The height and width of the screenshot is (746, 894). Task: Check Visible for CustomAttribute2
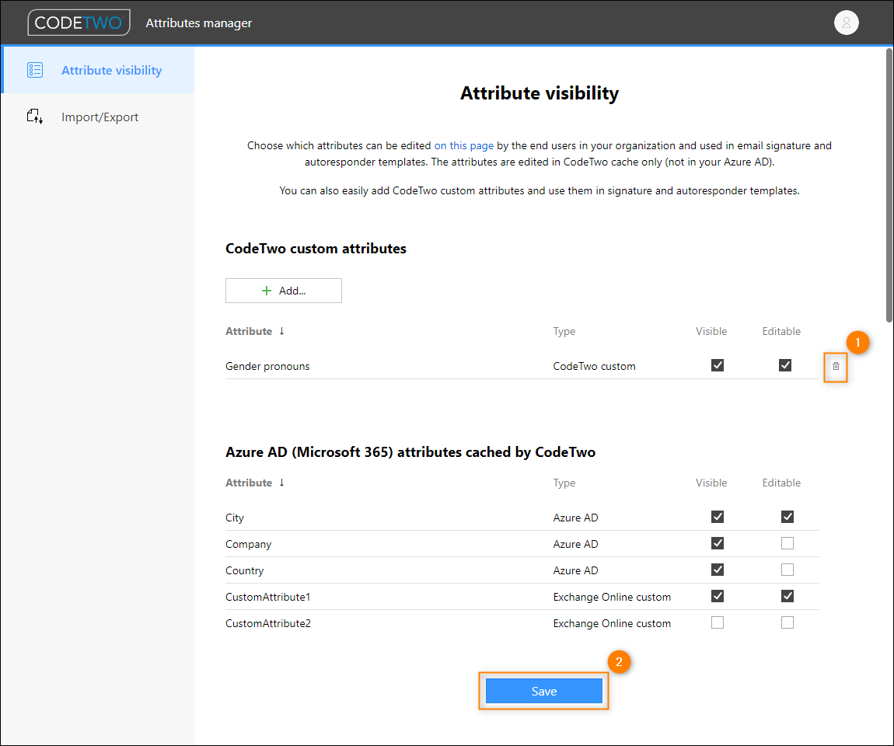coord(718,622)
